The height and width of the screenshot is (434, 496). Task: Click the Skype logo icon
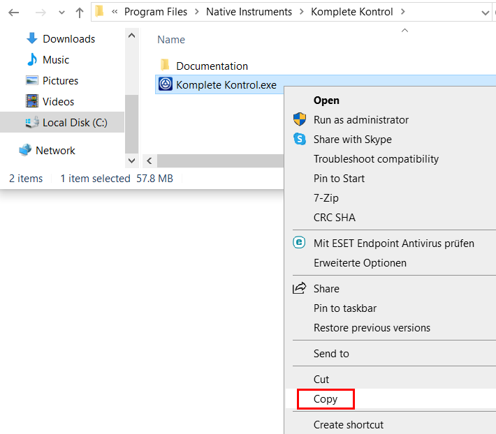300,139
